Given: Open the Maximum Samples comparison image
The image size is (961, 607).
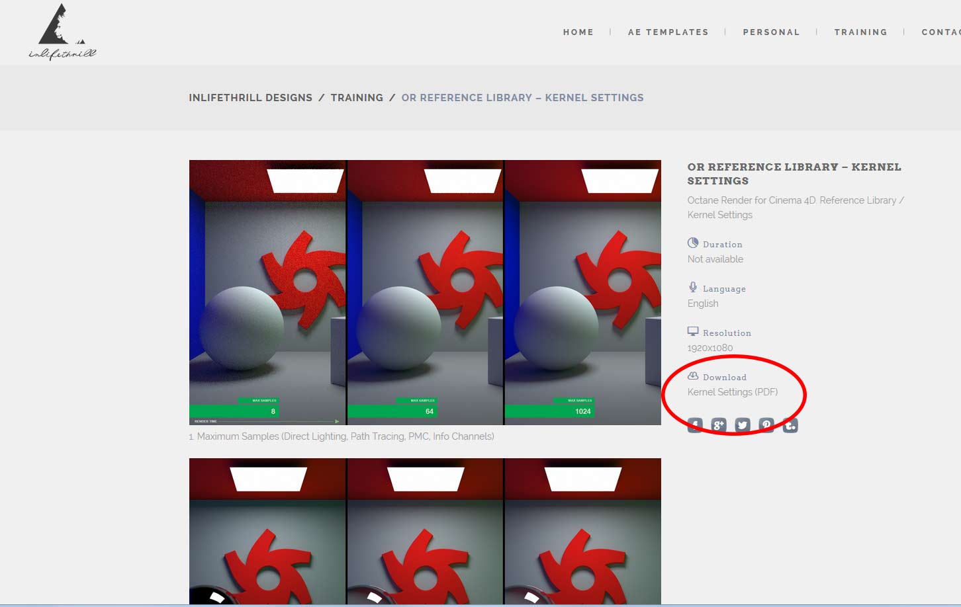Looking at the screenshot, I should [425, 292].
